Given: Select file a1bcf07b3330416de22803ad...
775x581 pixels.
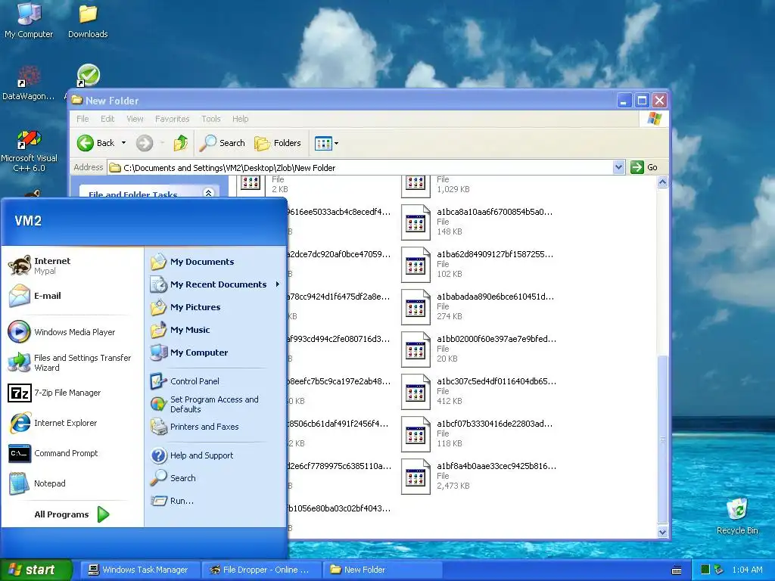Looking at the screenshot, I should 478,434.
